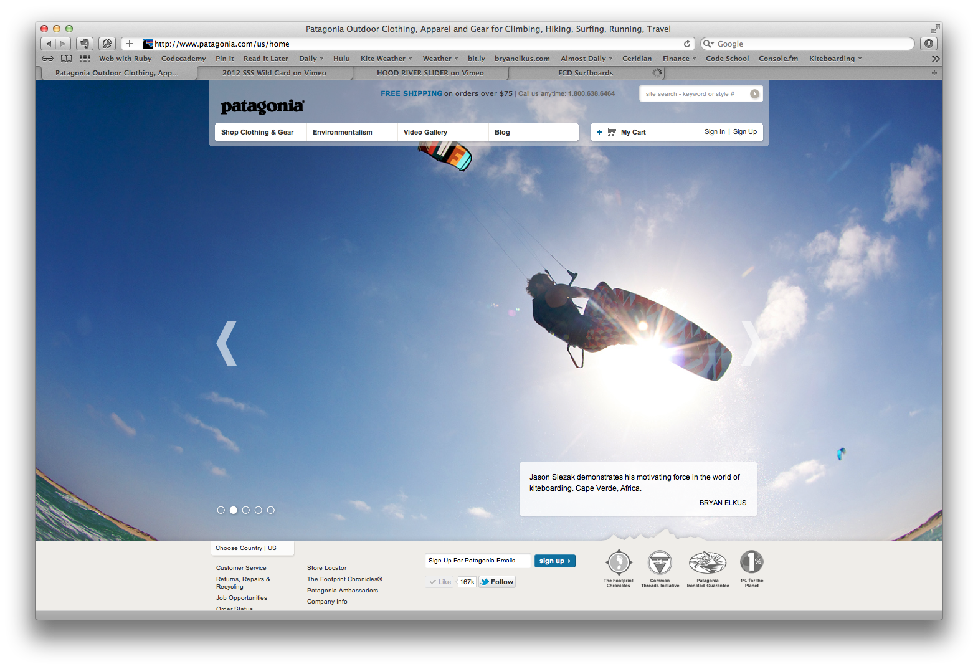This screenshot has height=669, width=978.
Task: Switch to HOOD RIVER SLIDER tab
Action: pyautogui.click(x=430, y=73)
